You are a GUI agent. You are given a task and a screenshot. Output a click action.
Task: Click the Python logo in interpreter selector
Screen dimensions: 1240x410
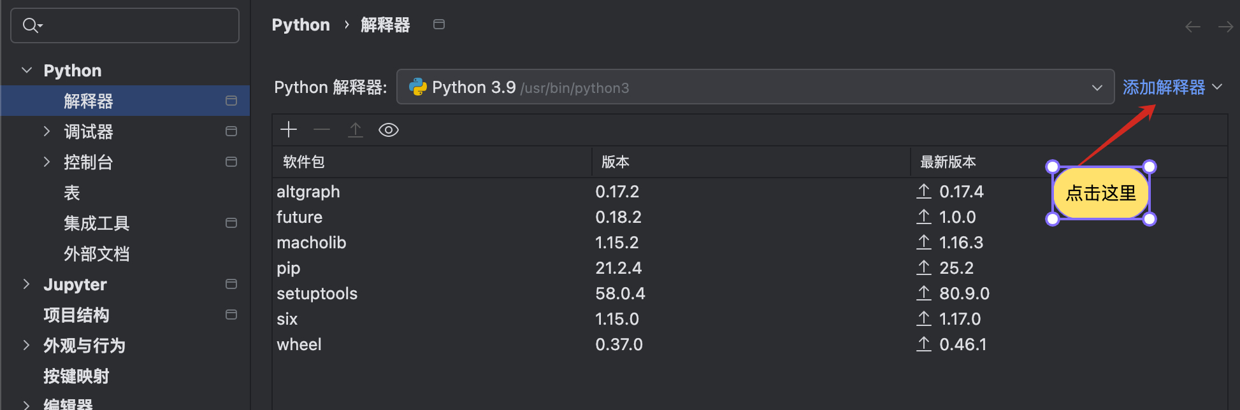(418, 87)
